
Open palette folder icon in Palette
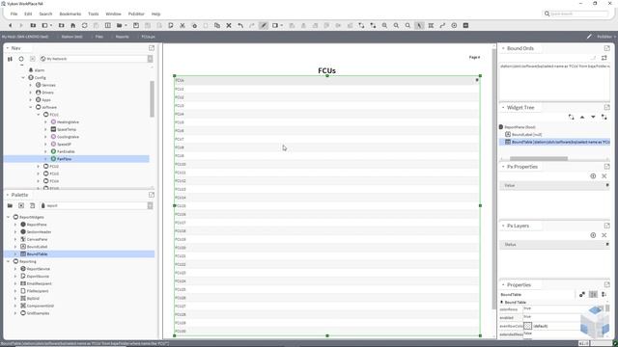point(10,205)
